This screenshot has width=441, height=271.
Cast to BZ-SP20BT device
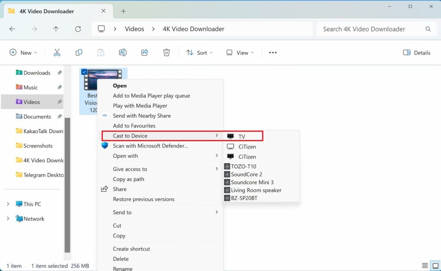[x=261, y=198]
